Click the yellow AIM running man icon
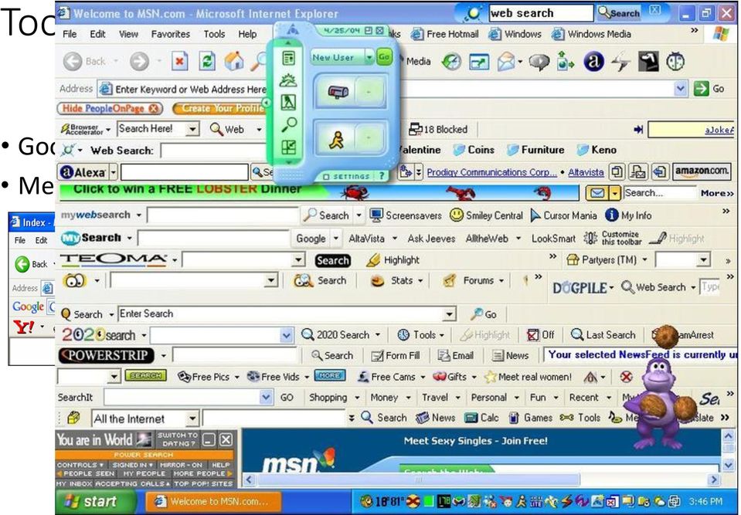 point(336,140)
